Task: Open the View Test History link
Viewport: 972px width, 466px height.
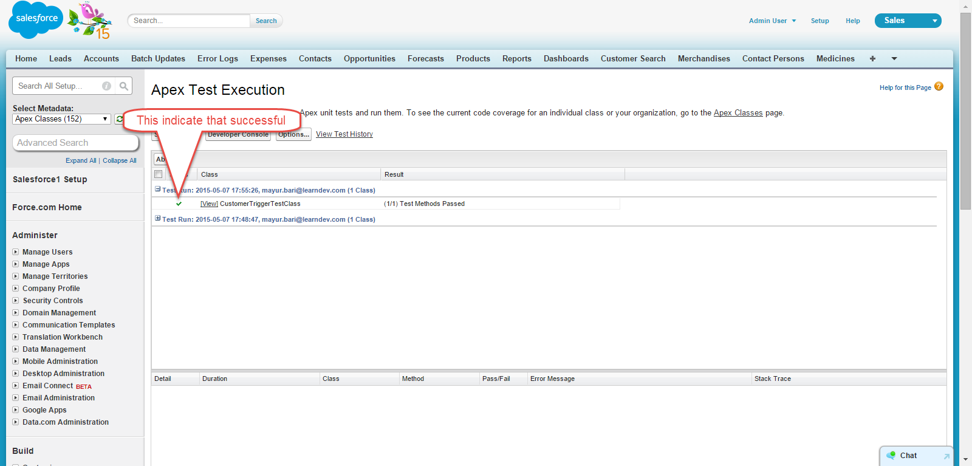Action: click(344, 134)
